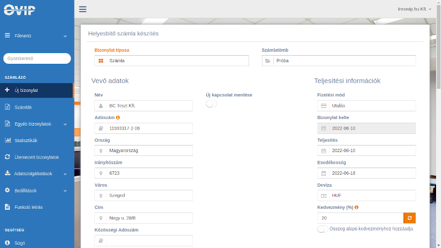Expand the Főmenü sidebar section
This screenshot has height=248, width=441.
click(37, 36)
